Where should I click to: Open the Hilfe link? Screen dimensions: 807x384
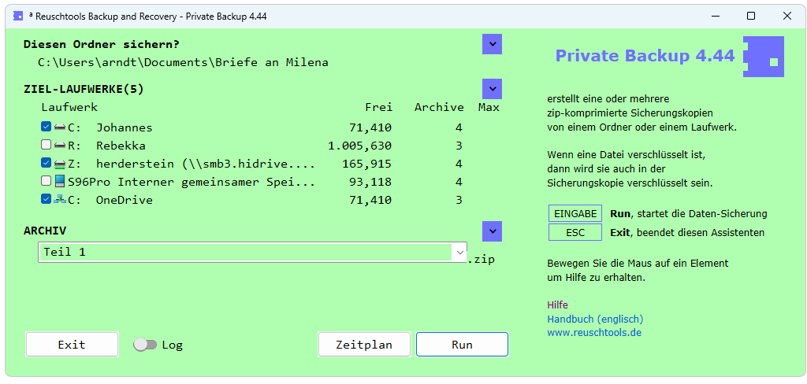tap(557, 305)
